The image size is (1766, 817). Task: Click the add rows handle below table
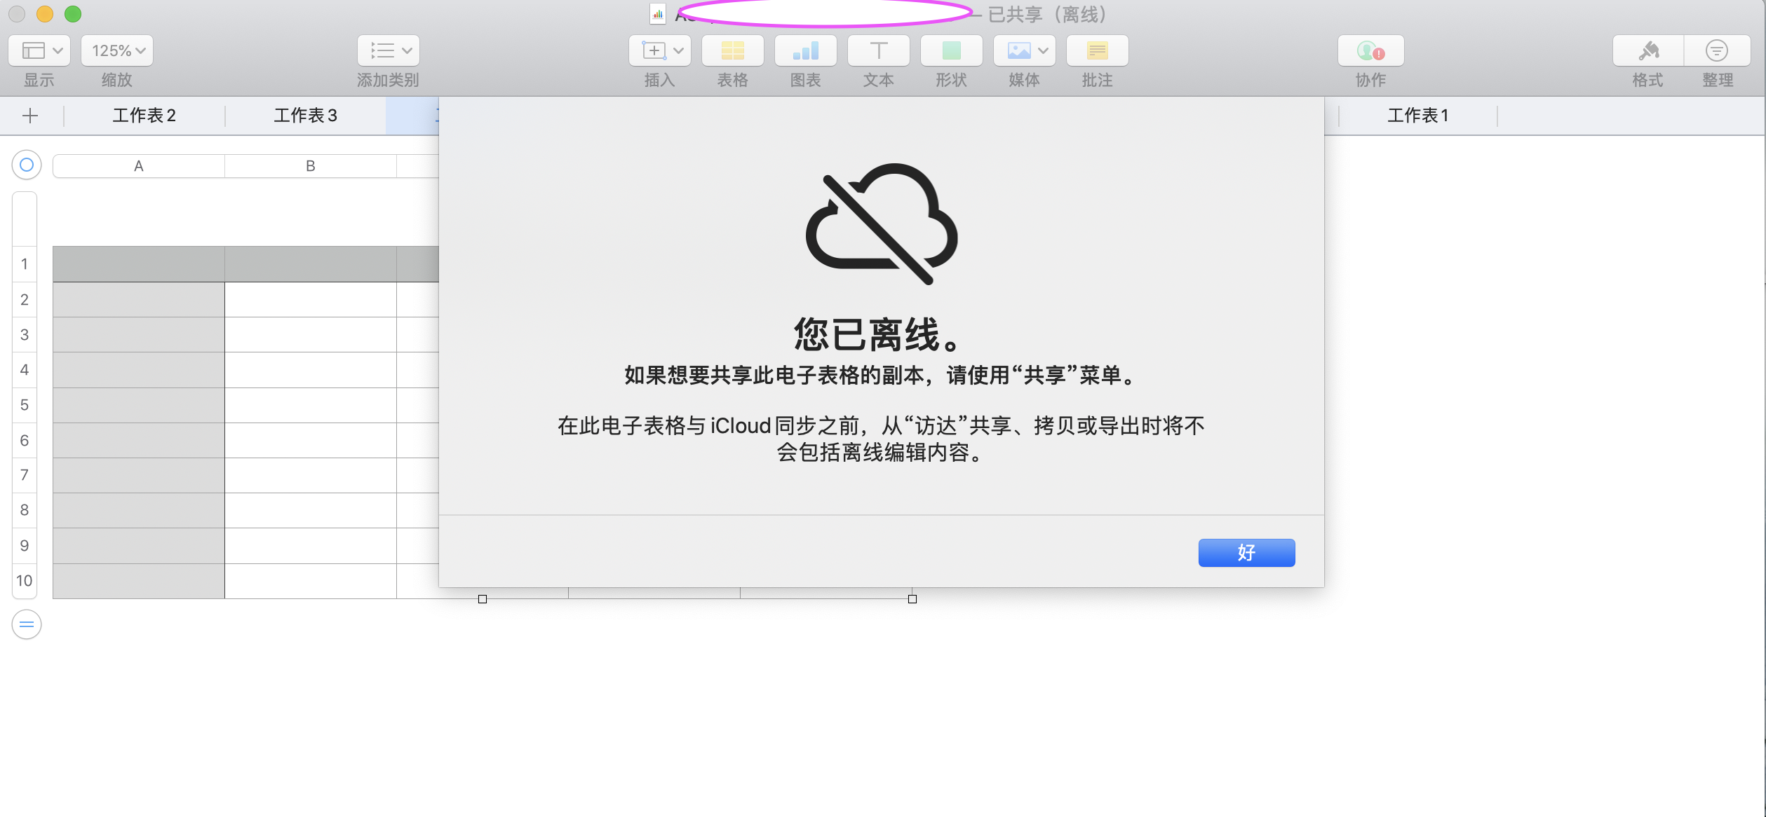(x=27, y=624)
